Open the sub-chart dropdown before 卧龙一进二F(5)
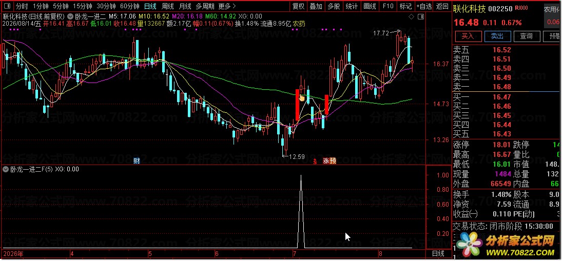 pyautogui.click(x=5, y=169)
